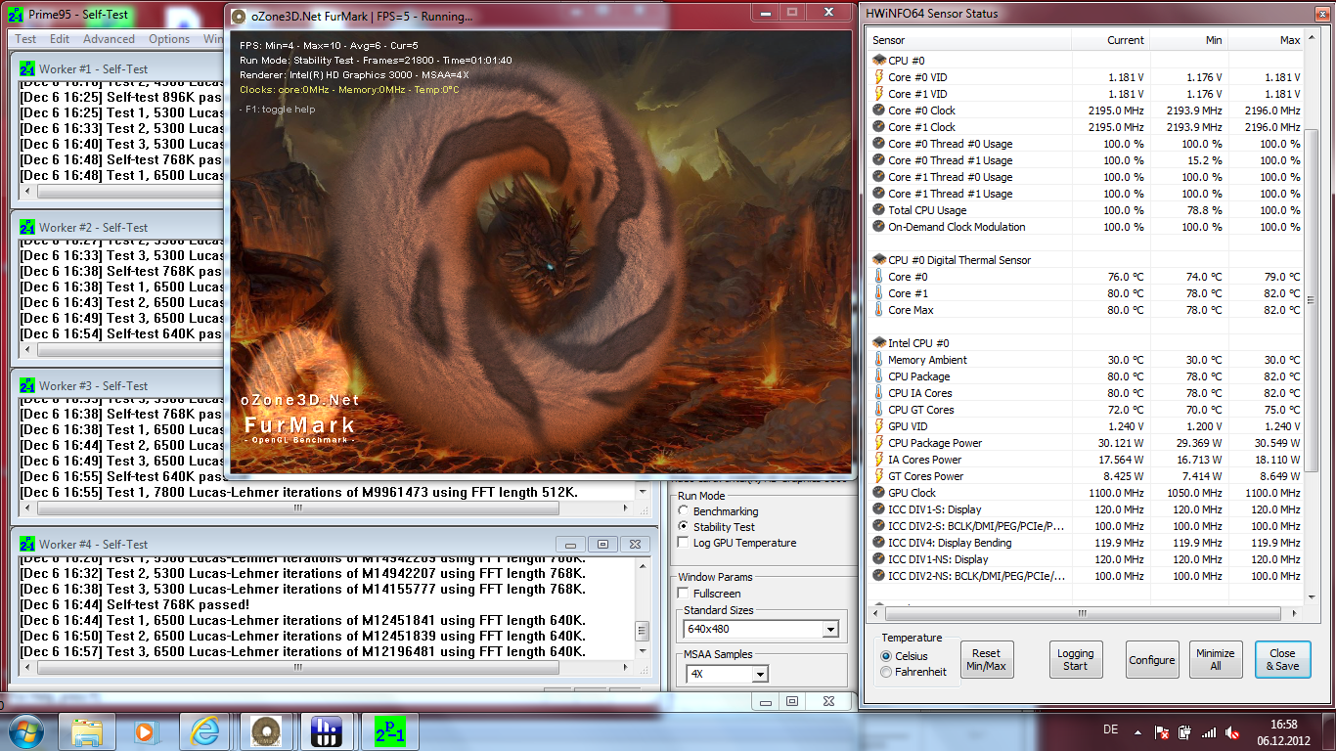
Task: Click the Worker #1 window icon
Action: (26, 69)
